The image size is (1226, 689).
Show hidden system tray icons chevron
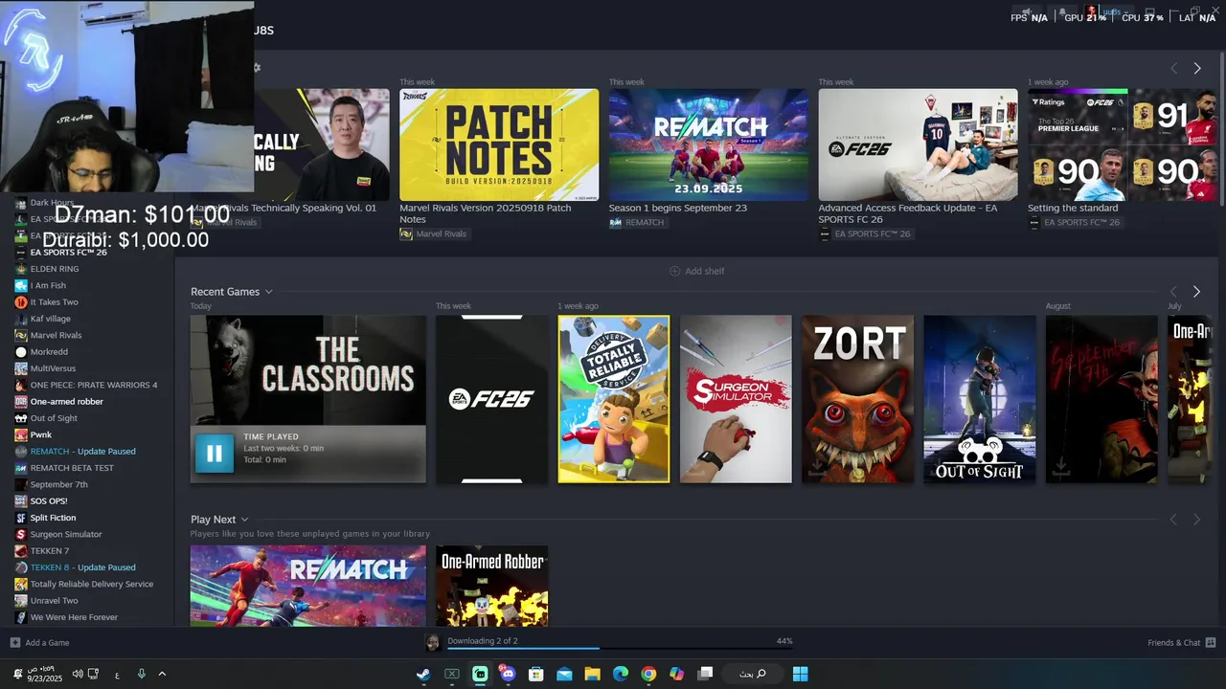tap(162, 674)
